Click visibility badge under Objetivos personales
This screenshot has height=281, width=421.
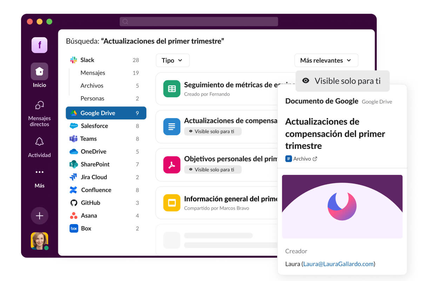pyautogui.click(x=213, y=170)
